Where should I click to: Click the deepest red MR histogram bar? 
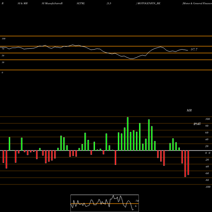tap(185, 164)
